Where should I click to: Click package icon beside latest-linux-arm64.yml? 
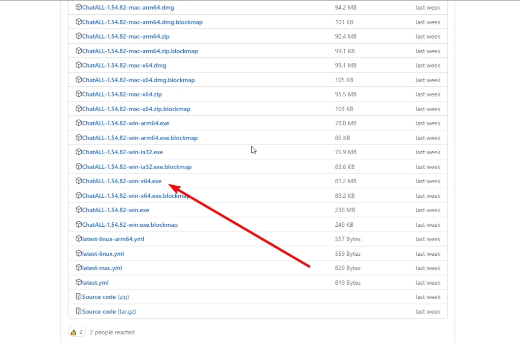pyautogui.click(x=79, y=238)
